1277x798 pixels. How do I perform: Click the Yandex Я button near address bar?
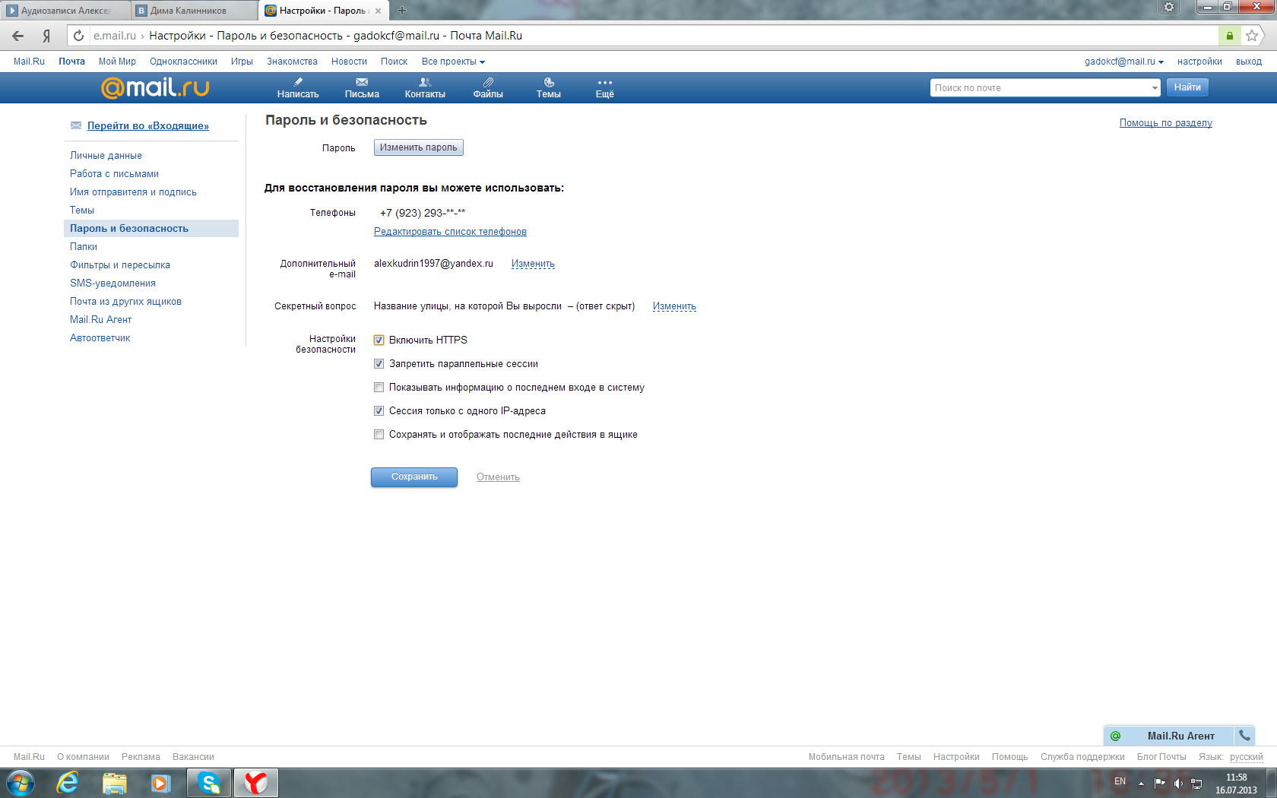coord(46,36)
